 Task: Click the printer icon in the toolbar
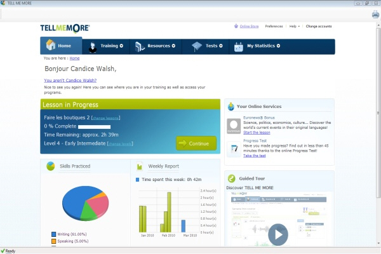pyautogui.click(x=375, y=15)
